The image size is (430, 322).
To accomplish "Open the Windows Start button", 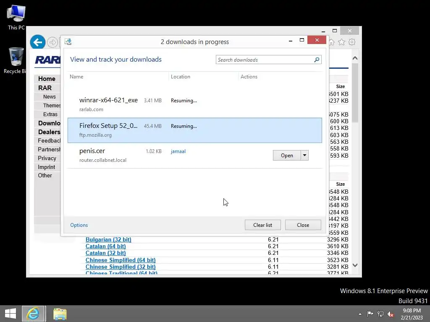I will (x=10, y=314).
